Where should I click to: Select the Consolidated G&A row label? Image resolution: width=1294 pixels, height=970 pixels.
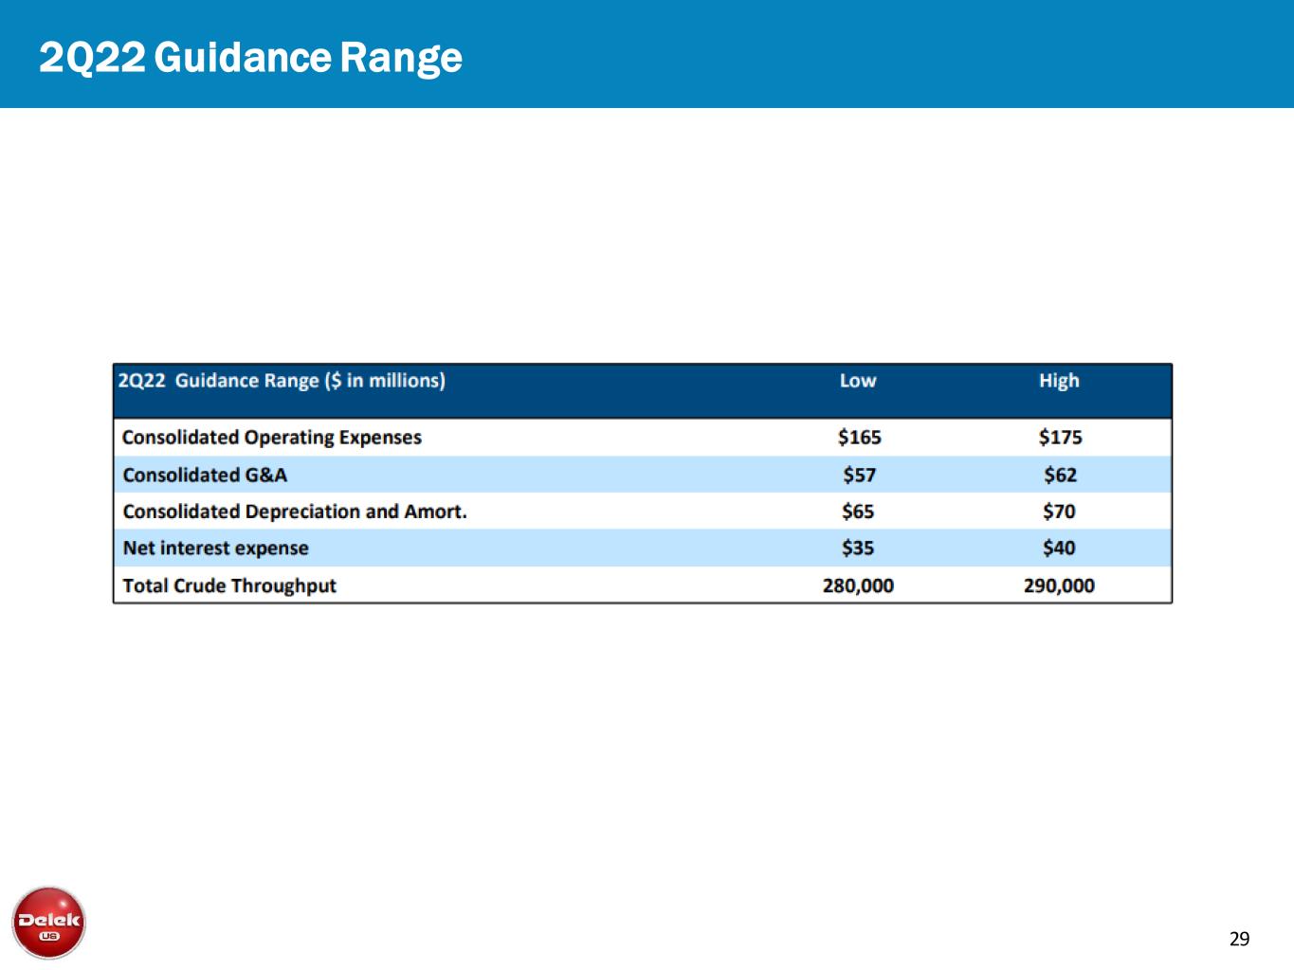coord(205,475)
